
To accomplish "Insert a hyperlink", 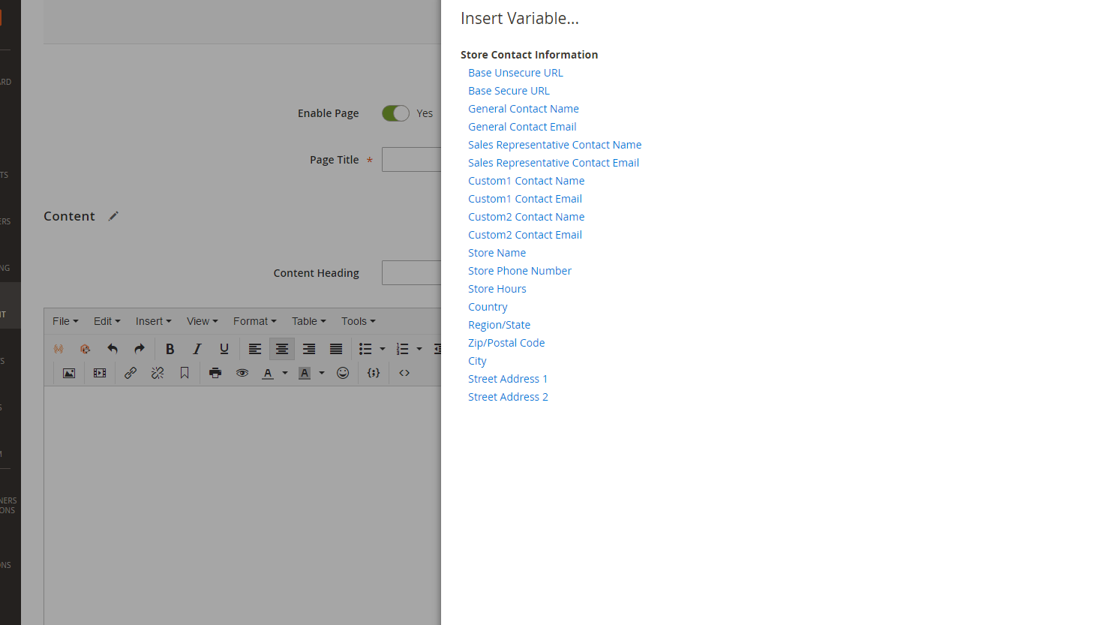I will [131, 373].
